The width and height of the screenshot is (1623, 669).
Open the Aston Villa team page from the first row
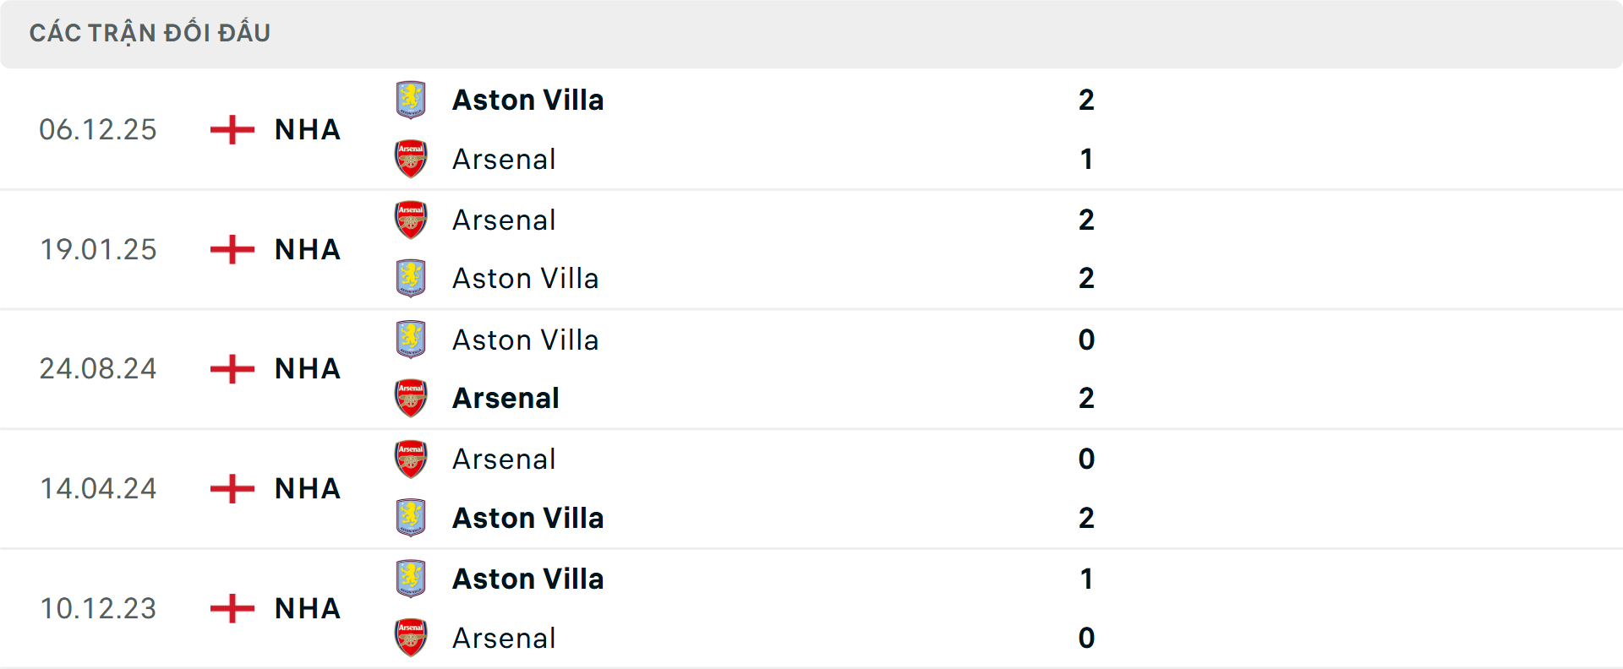(528, 100)
